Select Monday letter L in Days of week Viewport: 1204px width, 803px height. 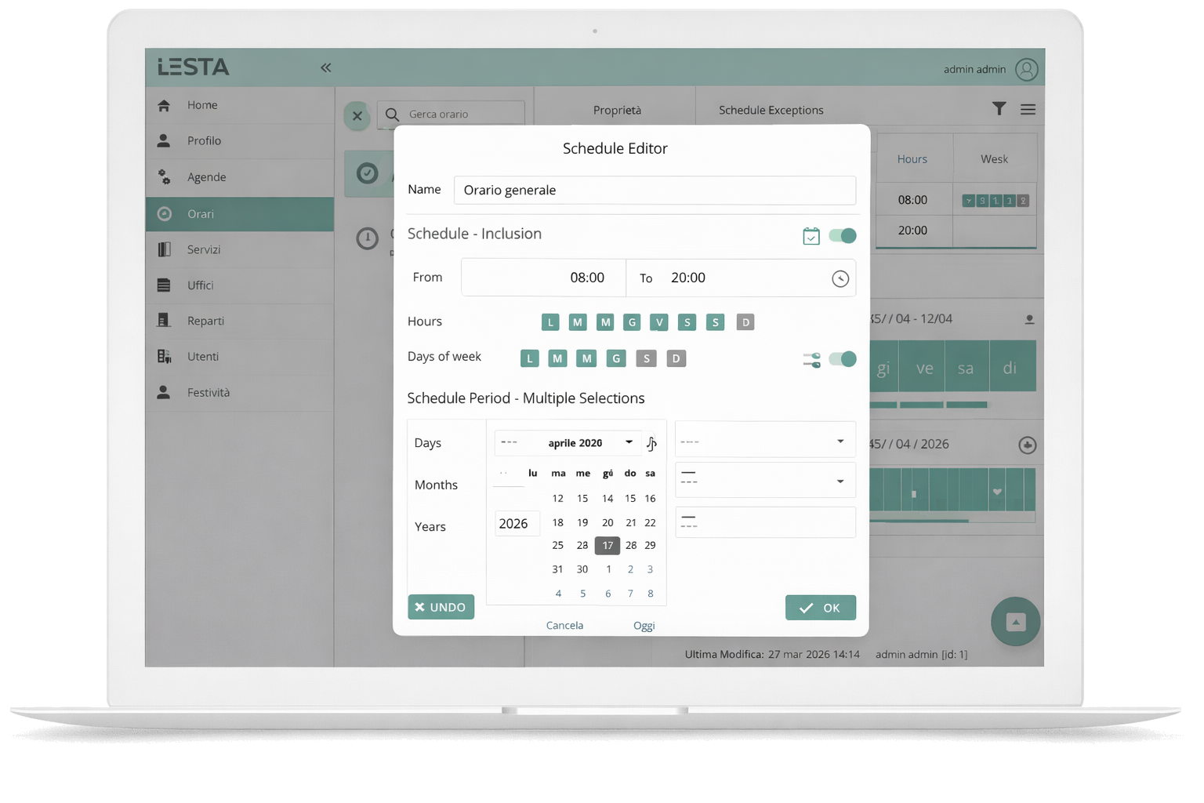point(529,358)
